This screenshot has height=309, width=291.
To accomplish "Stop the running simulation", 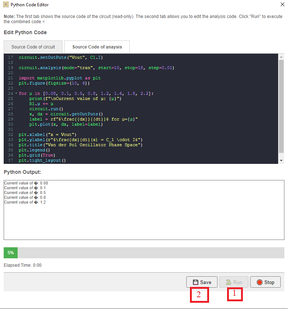I will point(265,282).
